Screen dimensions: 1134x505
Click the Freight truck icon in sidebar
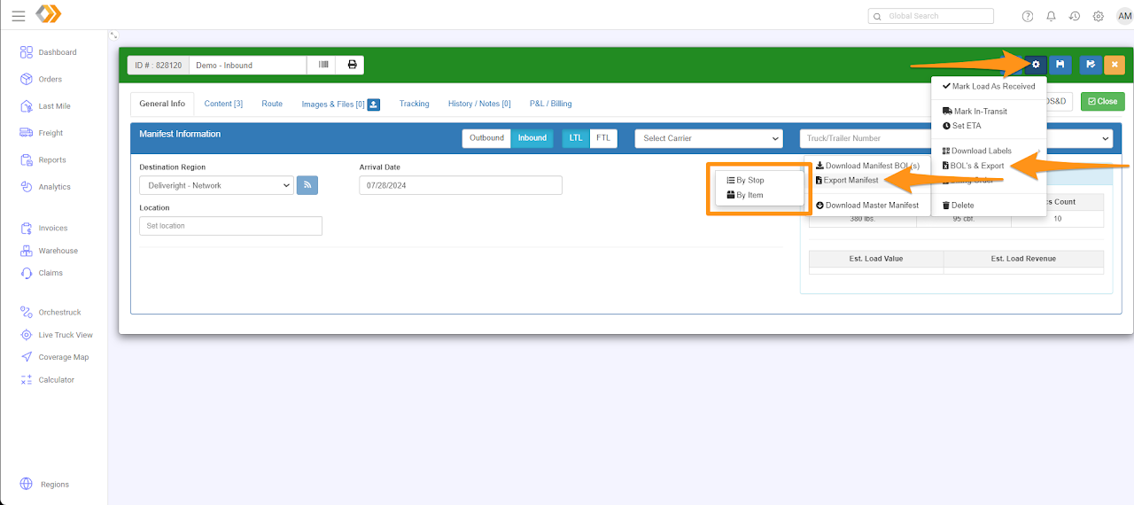27,133
